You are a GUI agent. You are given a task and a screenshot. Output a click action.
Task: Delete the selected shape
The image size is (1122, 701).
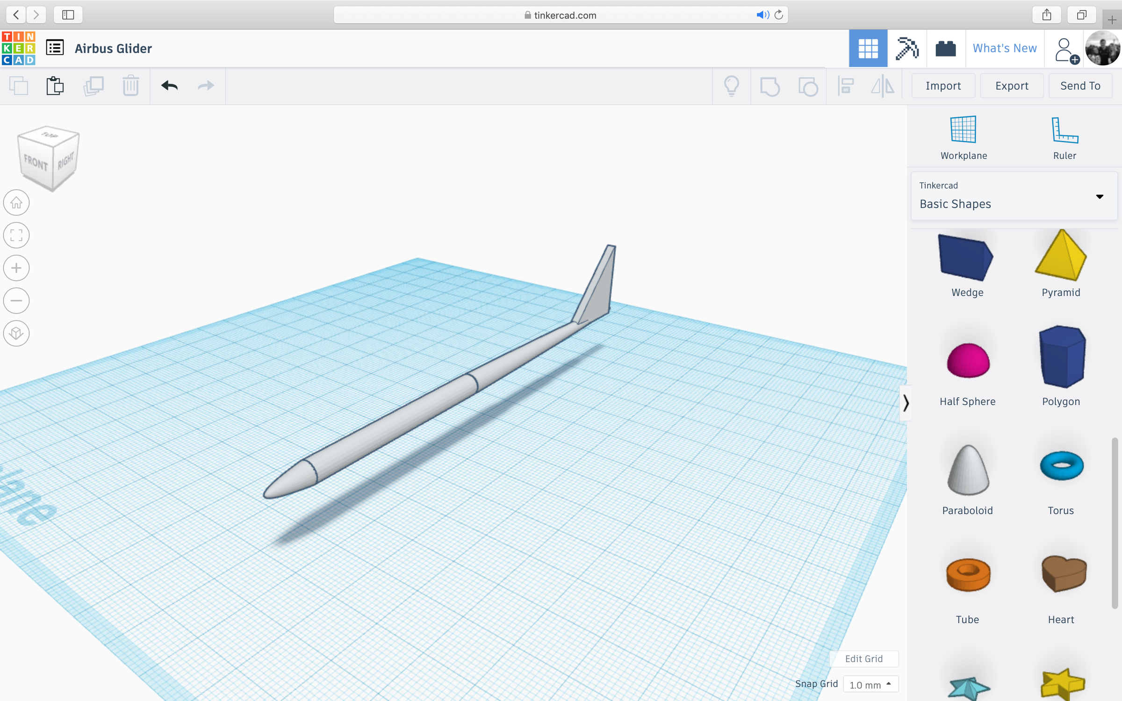pyautogui.click(x=131, y=86)
